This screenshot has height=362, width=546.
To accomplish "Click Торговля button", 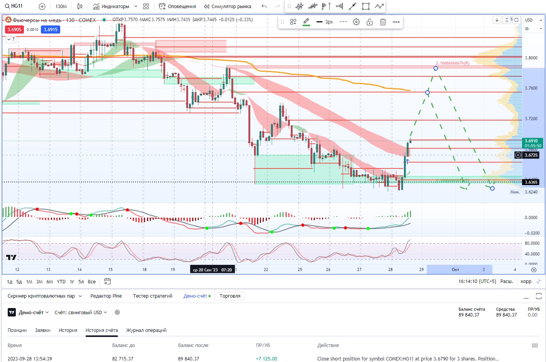I will [230, 296].
